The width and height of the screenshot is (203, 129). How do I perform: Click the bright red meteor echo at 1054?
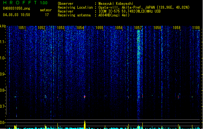pyautogui.click(x=85, y=97)
